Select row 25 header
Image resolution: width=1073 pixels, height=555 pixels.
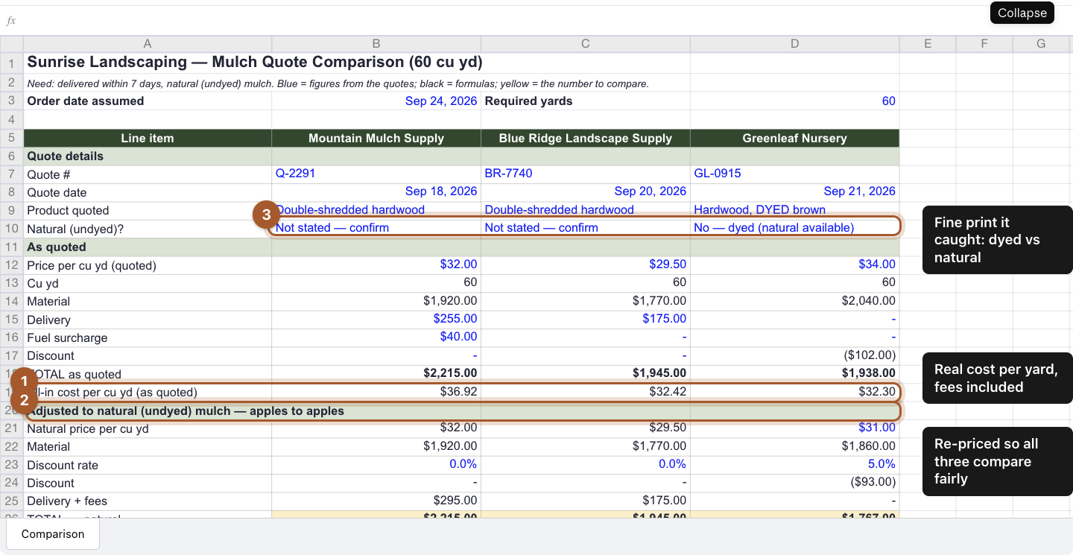(12, 501)
